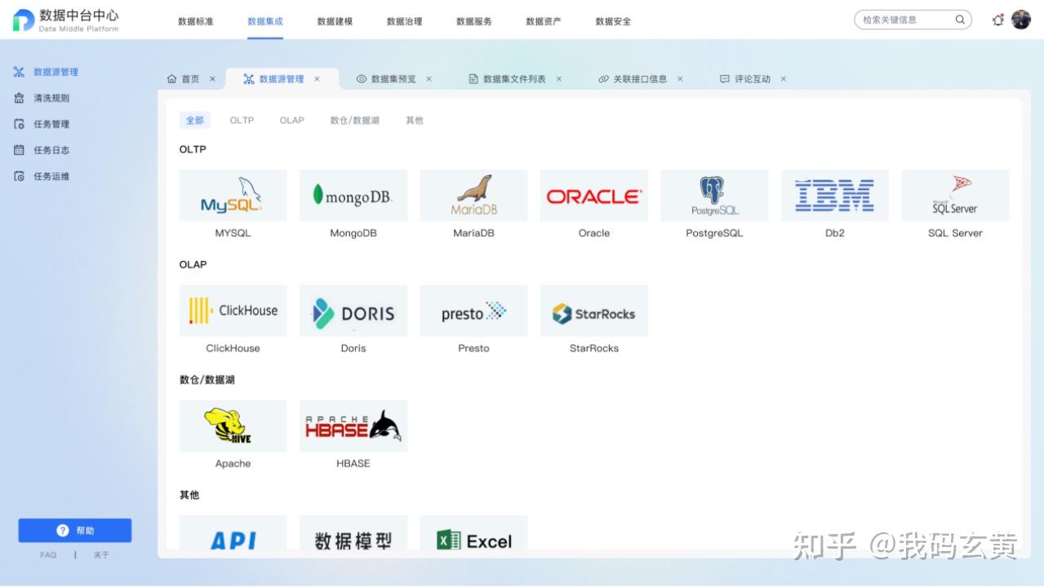Click the search magnifier icon
The height and width of the screenshot is (587, 1044).
(960, 20)
